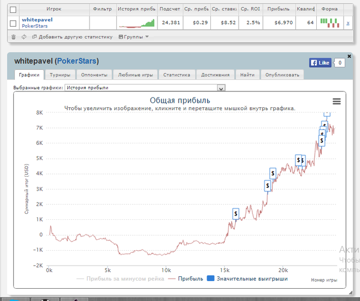Screen dimensions: 360x301
Task: Click the form bars indicator for whitepavel
Action: pos(330,23)
